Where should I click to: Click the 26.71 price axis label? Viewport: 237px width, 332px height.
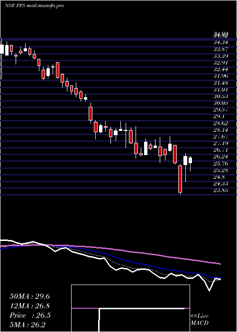coord(220,150)
